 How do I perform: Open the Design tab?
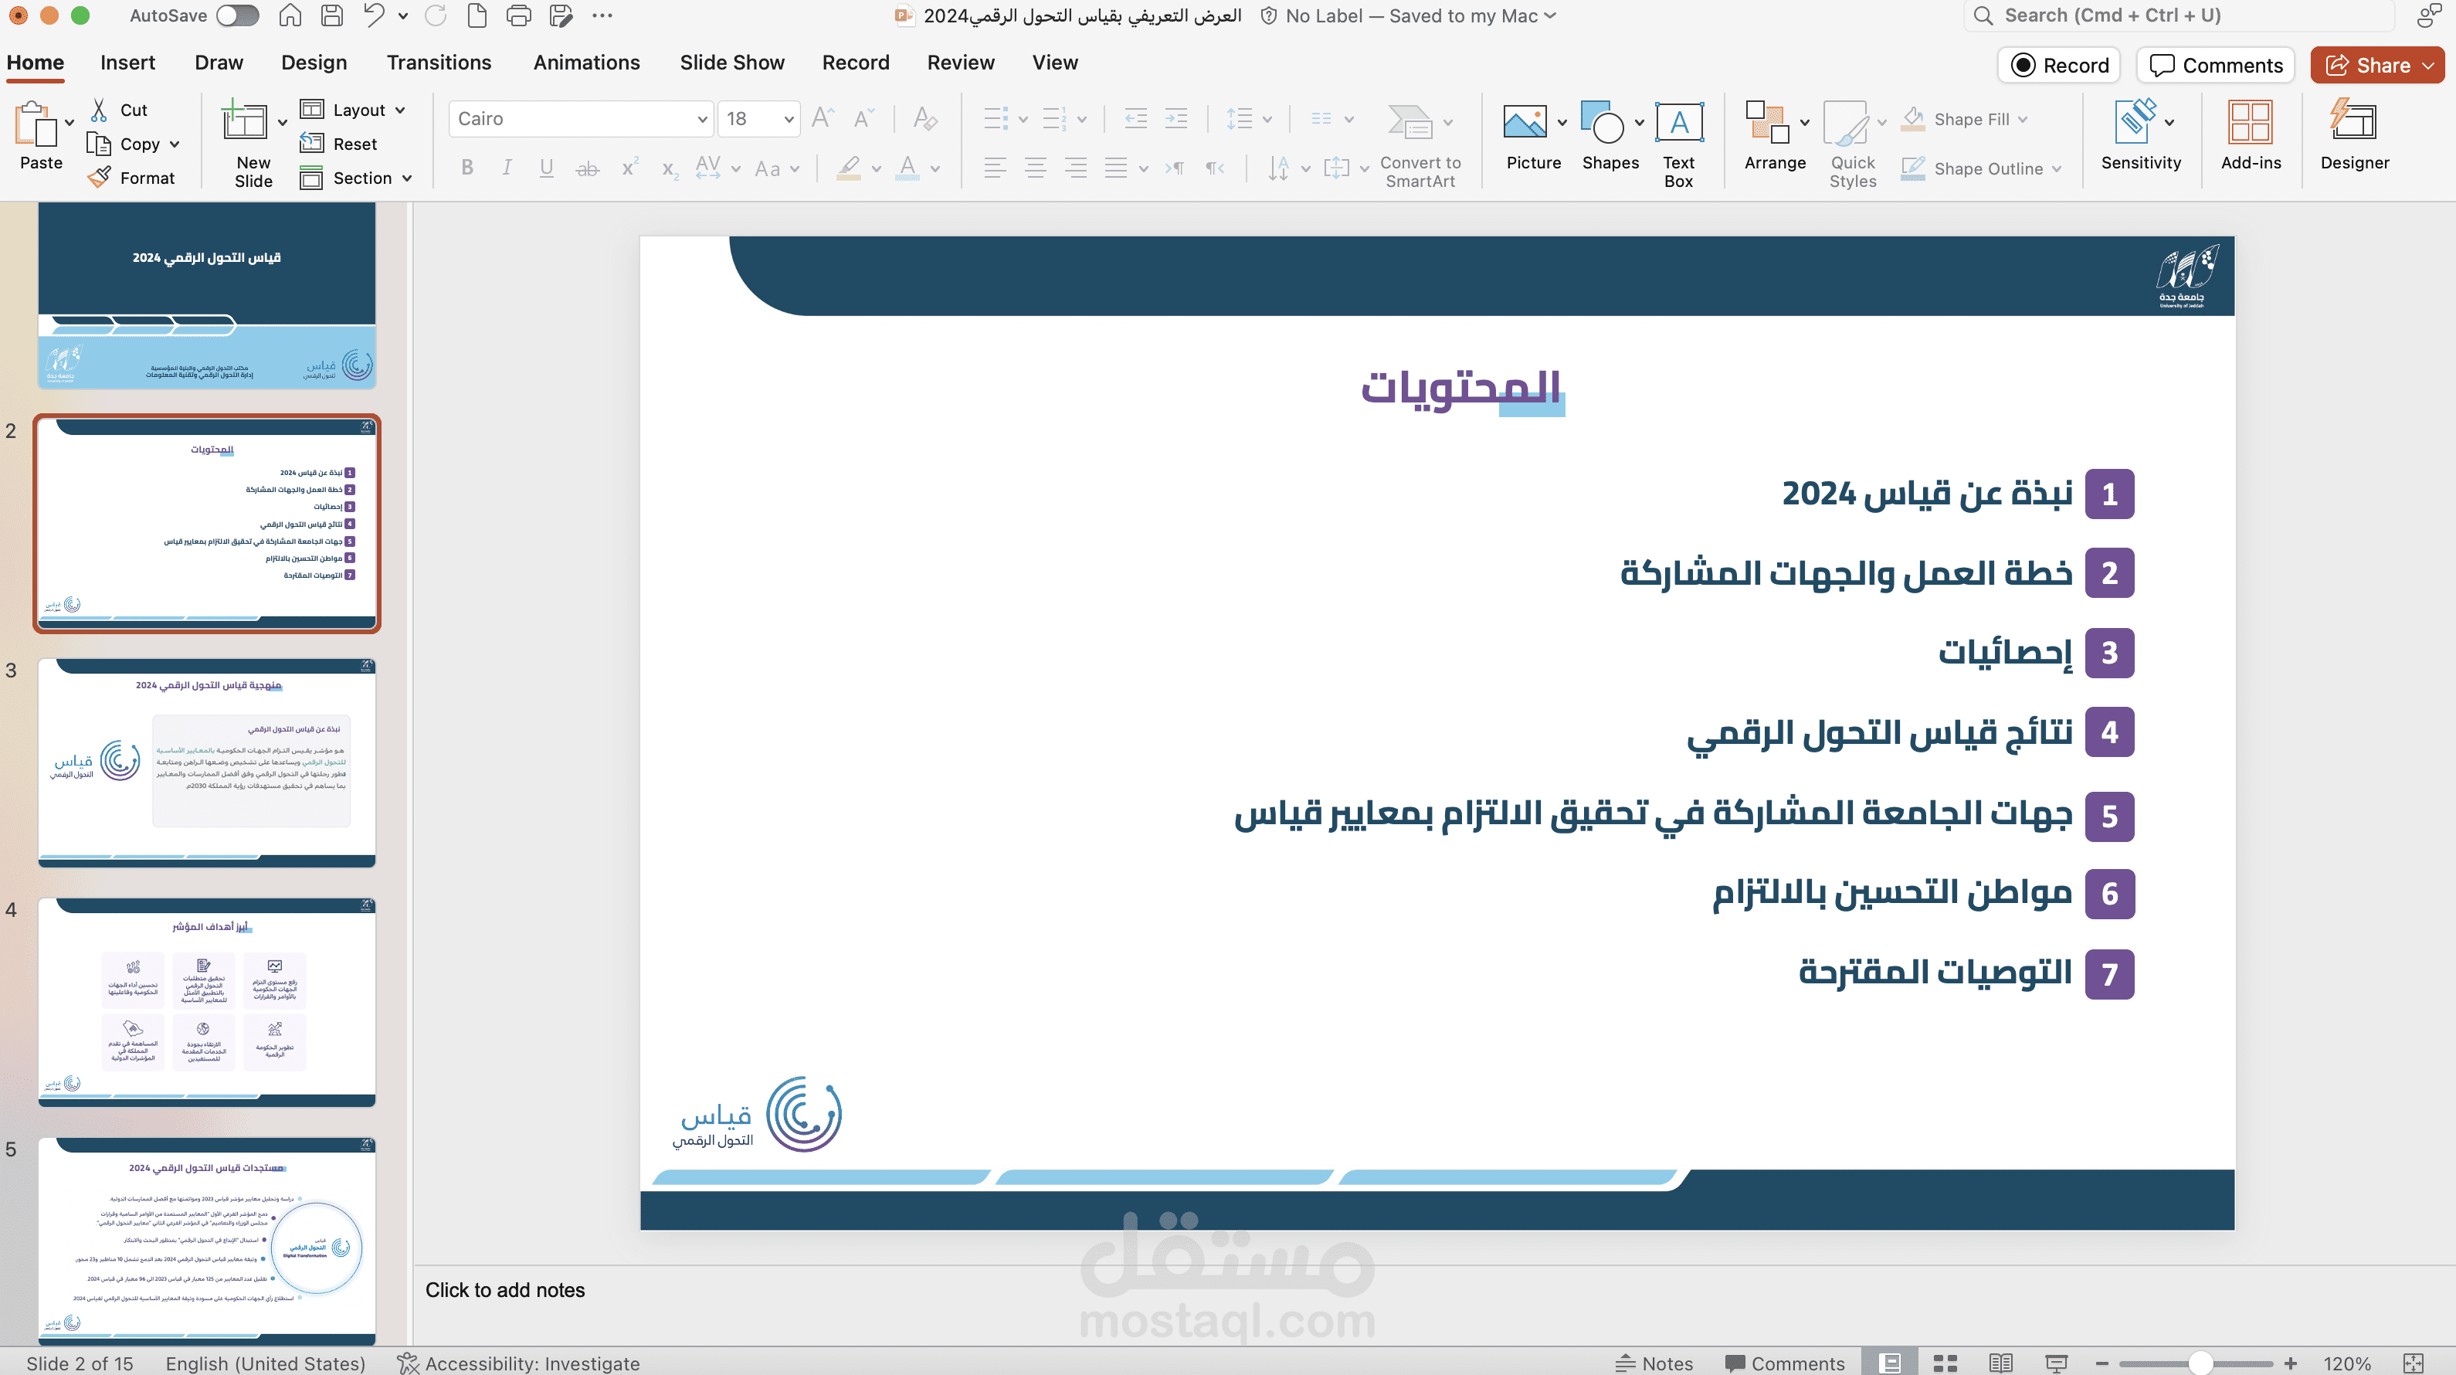click(314, 62)
